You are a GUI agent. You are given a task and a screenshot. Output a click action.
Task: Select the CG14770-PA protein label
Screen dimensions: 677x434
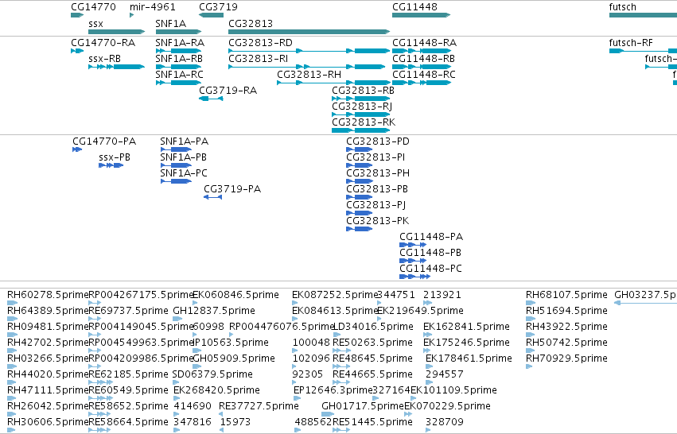(104, 141)
